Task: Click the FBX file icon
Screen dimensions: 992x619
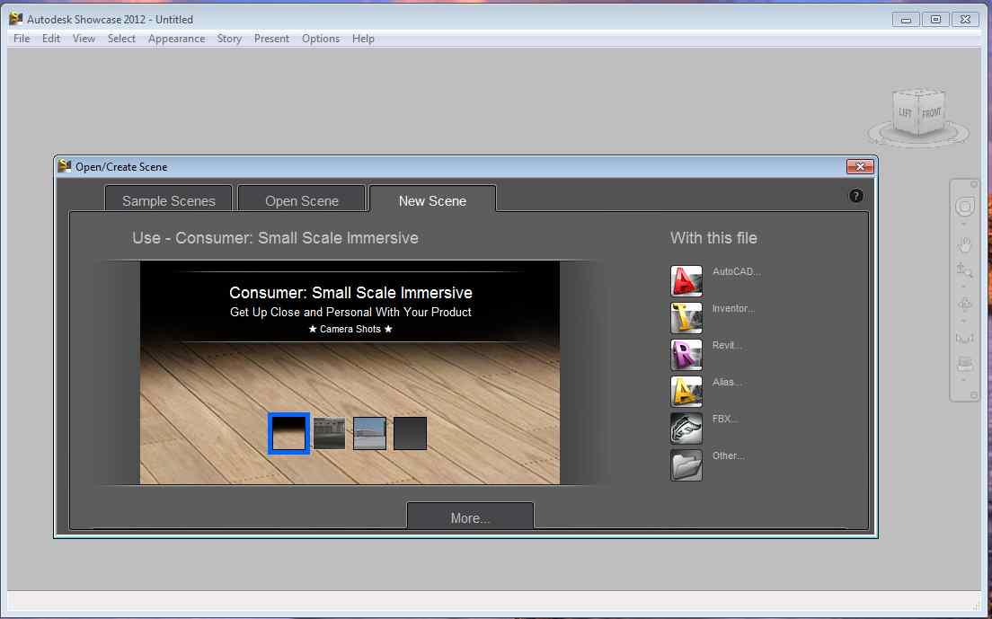Action: pyautogui.click(x=686, y=428)
